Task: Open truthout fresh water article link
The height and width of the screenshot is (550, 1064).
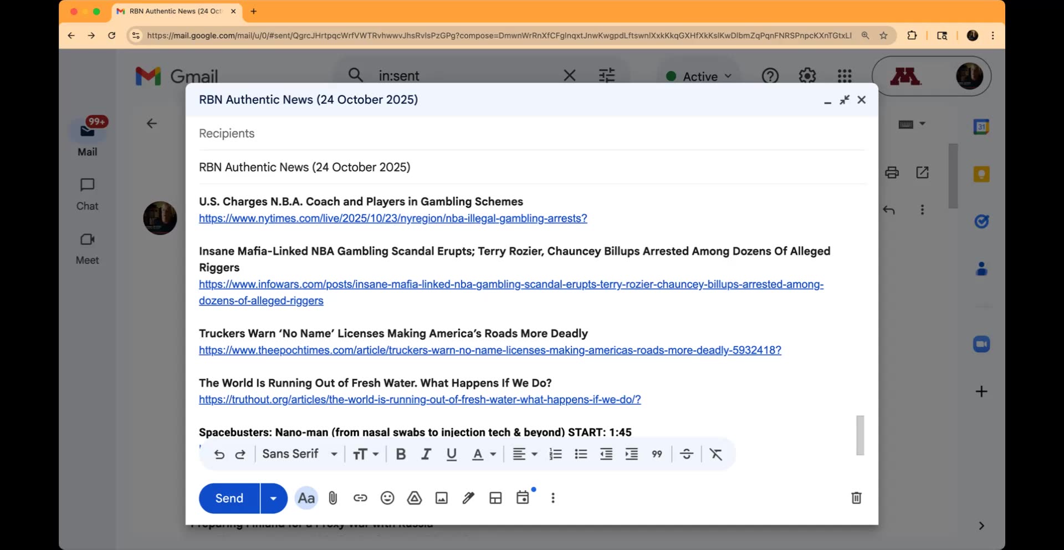Action: coord(420,400)
